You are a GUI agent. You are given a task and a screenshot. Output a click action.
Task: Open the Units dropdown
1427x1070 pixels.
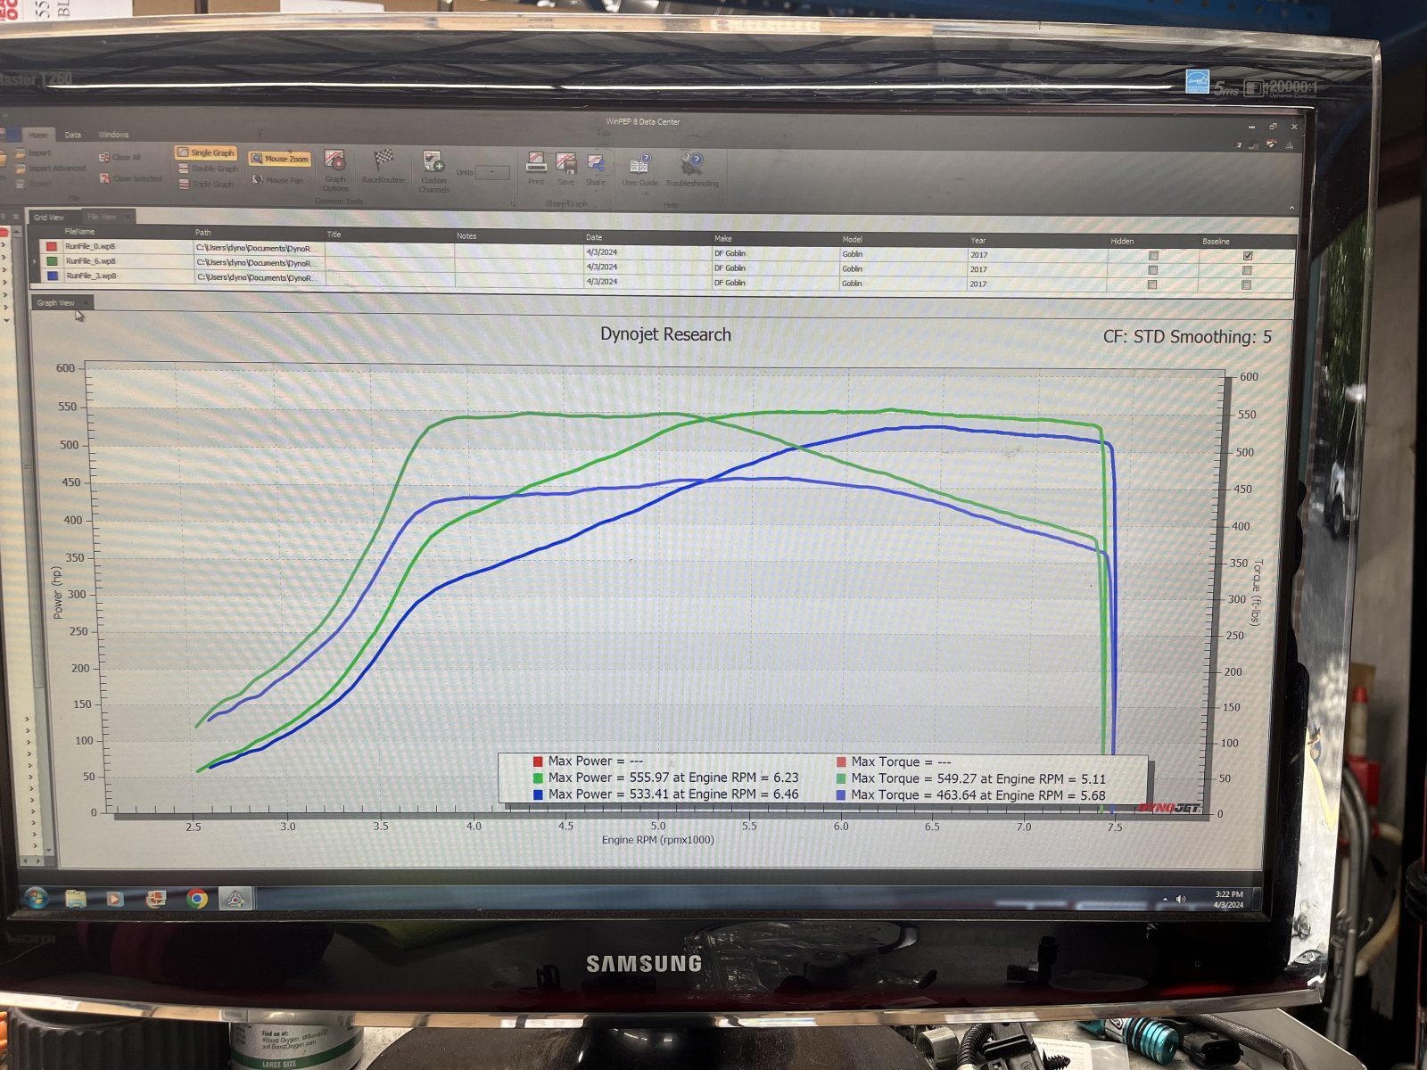coord(492,172)
